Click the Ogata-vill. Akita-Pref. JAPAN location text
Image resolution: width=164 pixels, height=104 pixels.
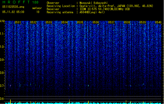[116, 6]
